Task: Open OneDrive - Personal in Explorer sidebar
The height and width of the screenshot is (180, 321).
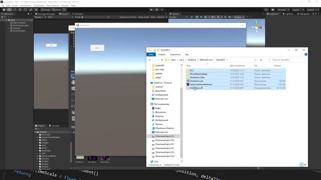Action: click(161, 83)
